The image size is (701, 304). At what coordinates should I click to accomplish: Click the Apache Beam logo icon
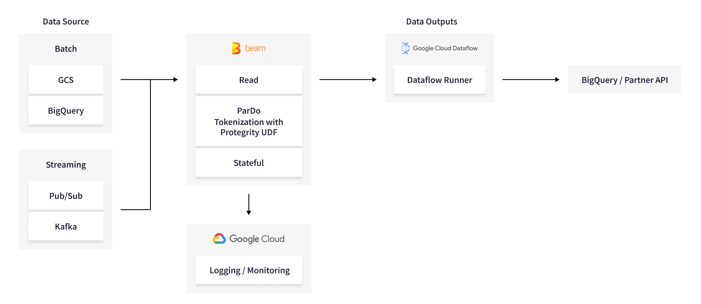point(236,48)
